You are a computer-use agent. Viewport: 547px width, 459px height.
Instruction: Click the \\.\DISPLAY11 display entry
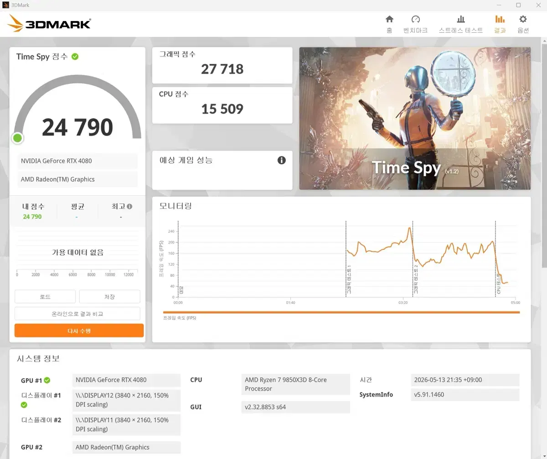pos(126,424)
